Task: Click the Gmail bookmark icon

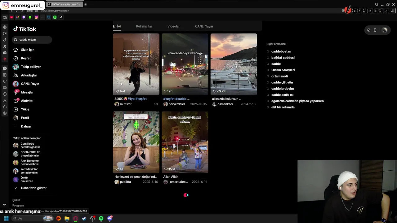Action: (18, 17)
